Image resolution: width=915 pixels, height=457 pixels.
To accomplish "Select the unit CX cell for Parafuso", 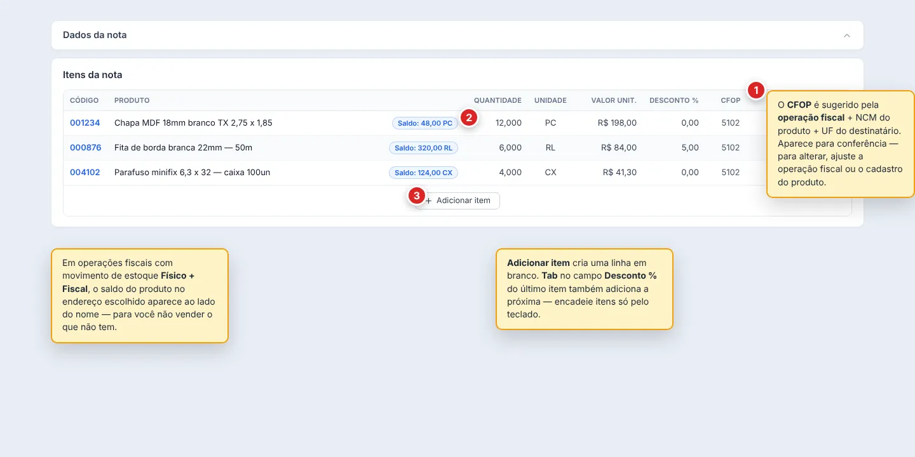I will tap(550, 173).
